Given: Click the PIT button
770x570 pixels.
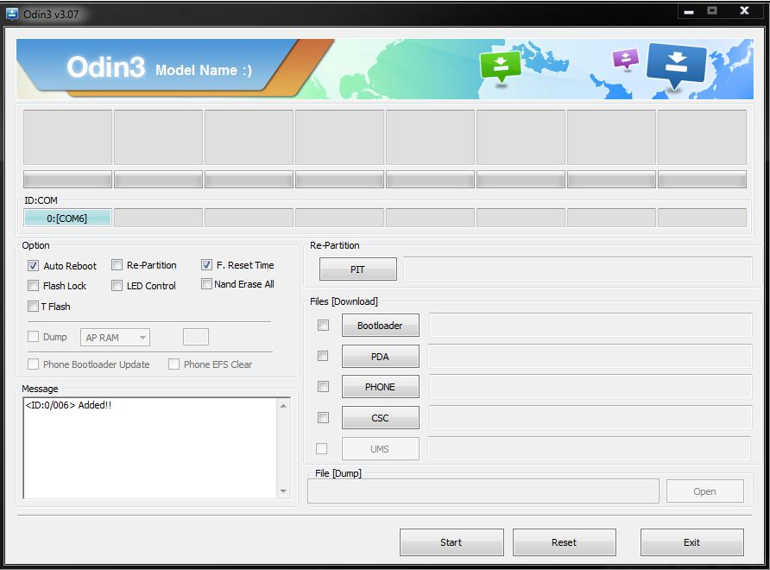Looking at the screenshot, I should point(358,269).
